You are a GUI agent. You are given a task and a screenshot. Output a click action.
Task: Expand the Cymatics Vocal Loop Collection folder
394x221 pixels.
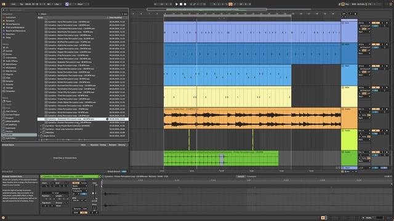click(41, 129)
